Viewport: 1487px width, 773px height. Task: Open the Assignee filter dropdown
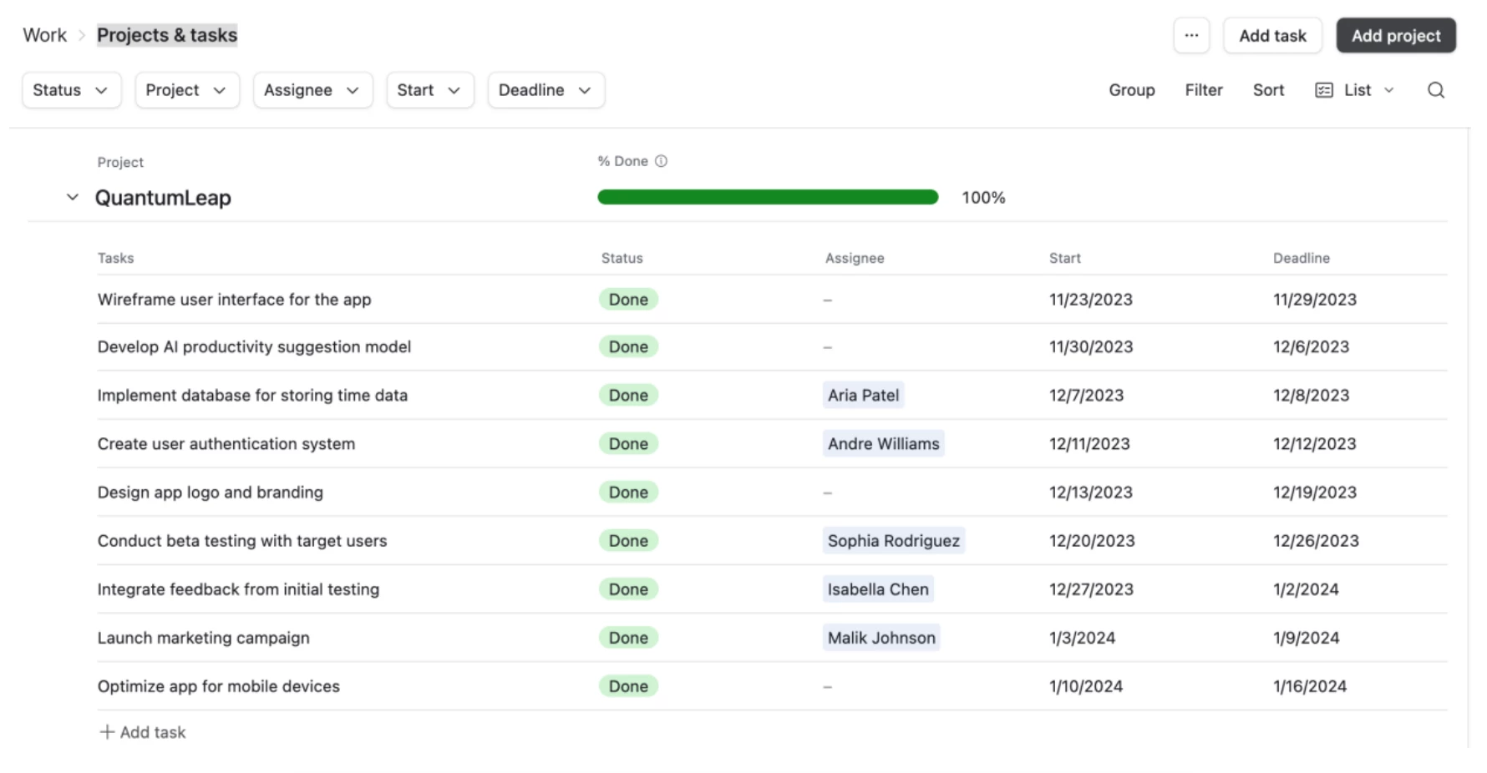coord(312,90)
